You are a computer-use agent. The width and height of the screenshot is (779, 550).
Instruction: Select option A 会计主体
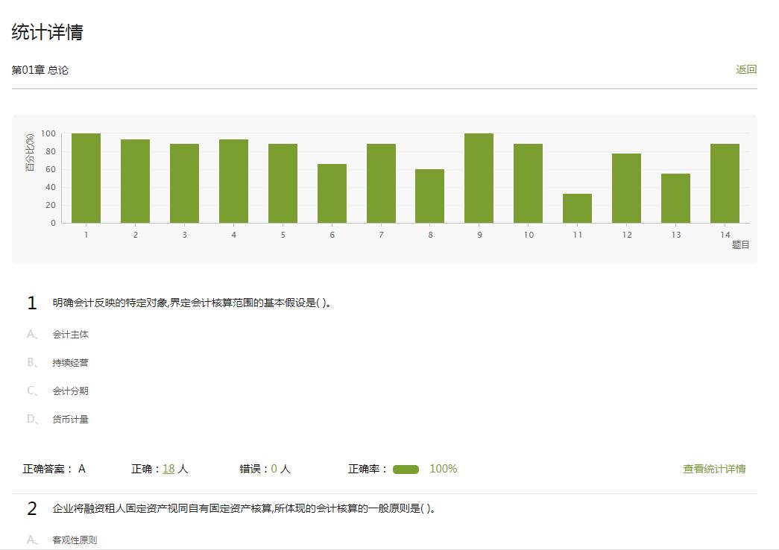click(x=70, y=335)
